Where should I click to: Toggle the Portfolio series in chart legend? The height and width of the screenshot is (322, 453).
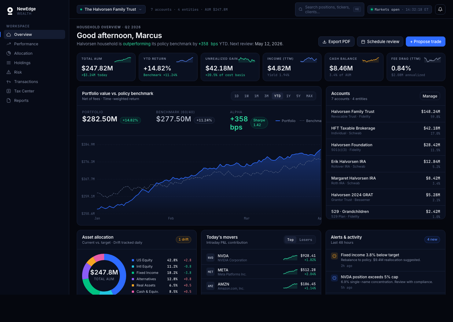coord(286,121)
